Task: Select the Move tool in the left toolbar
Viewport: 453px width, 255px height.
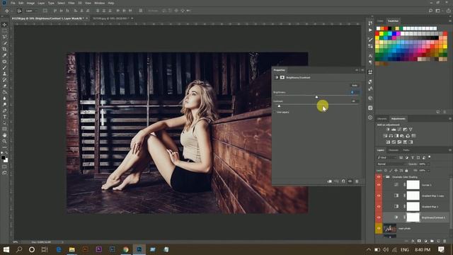Action: [x=4, y=25]
